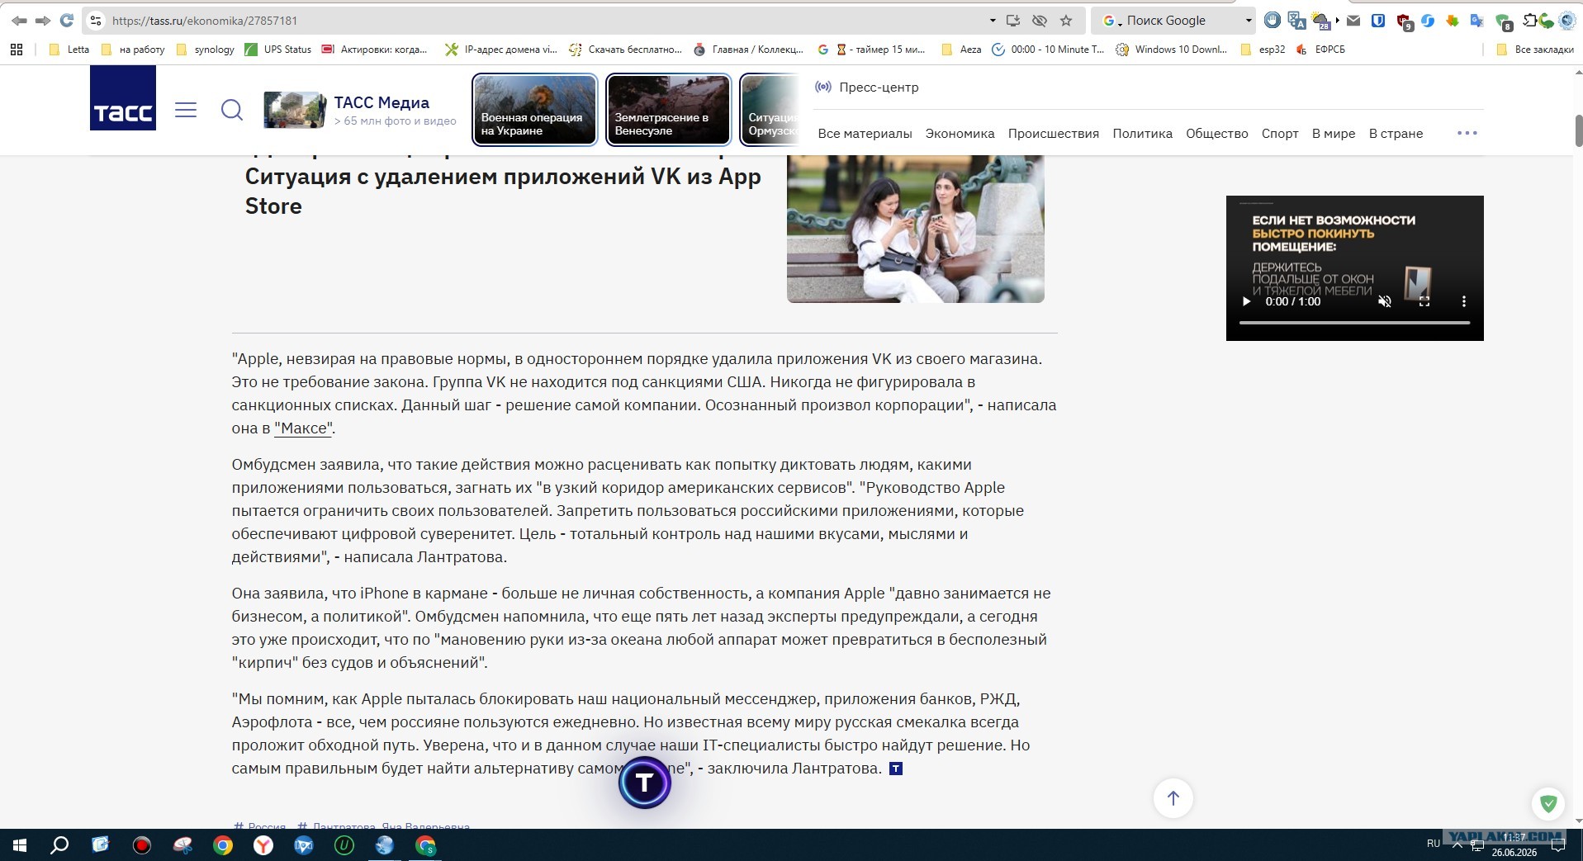The image size is (1583, 861).
Task: Open the site information icon beside the URL
Action: click(x=96, y=21)
